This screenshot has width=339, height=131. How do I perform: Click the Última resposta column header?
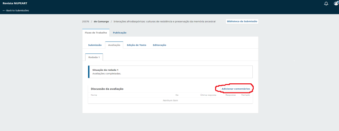pos(208,95)
